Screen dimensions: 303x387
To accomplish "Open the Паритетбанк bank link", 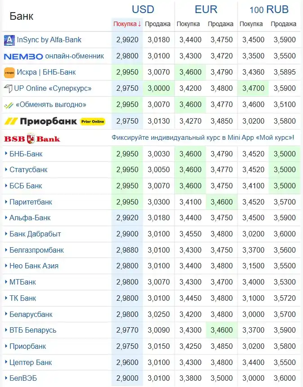I will pyautogui.click(x=31, y=202).
